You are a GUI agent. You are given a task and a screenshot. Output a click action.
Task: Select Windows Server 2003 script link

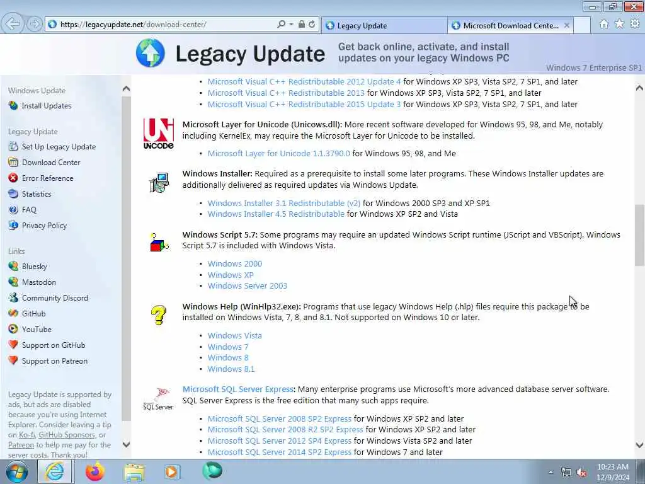click(248, 285)
